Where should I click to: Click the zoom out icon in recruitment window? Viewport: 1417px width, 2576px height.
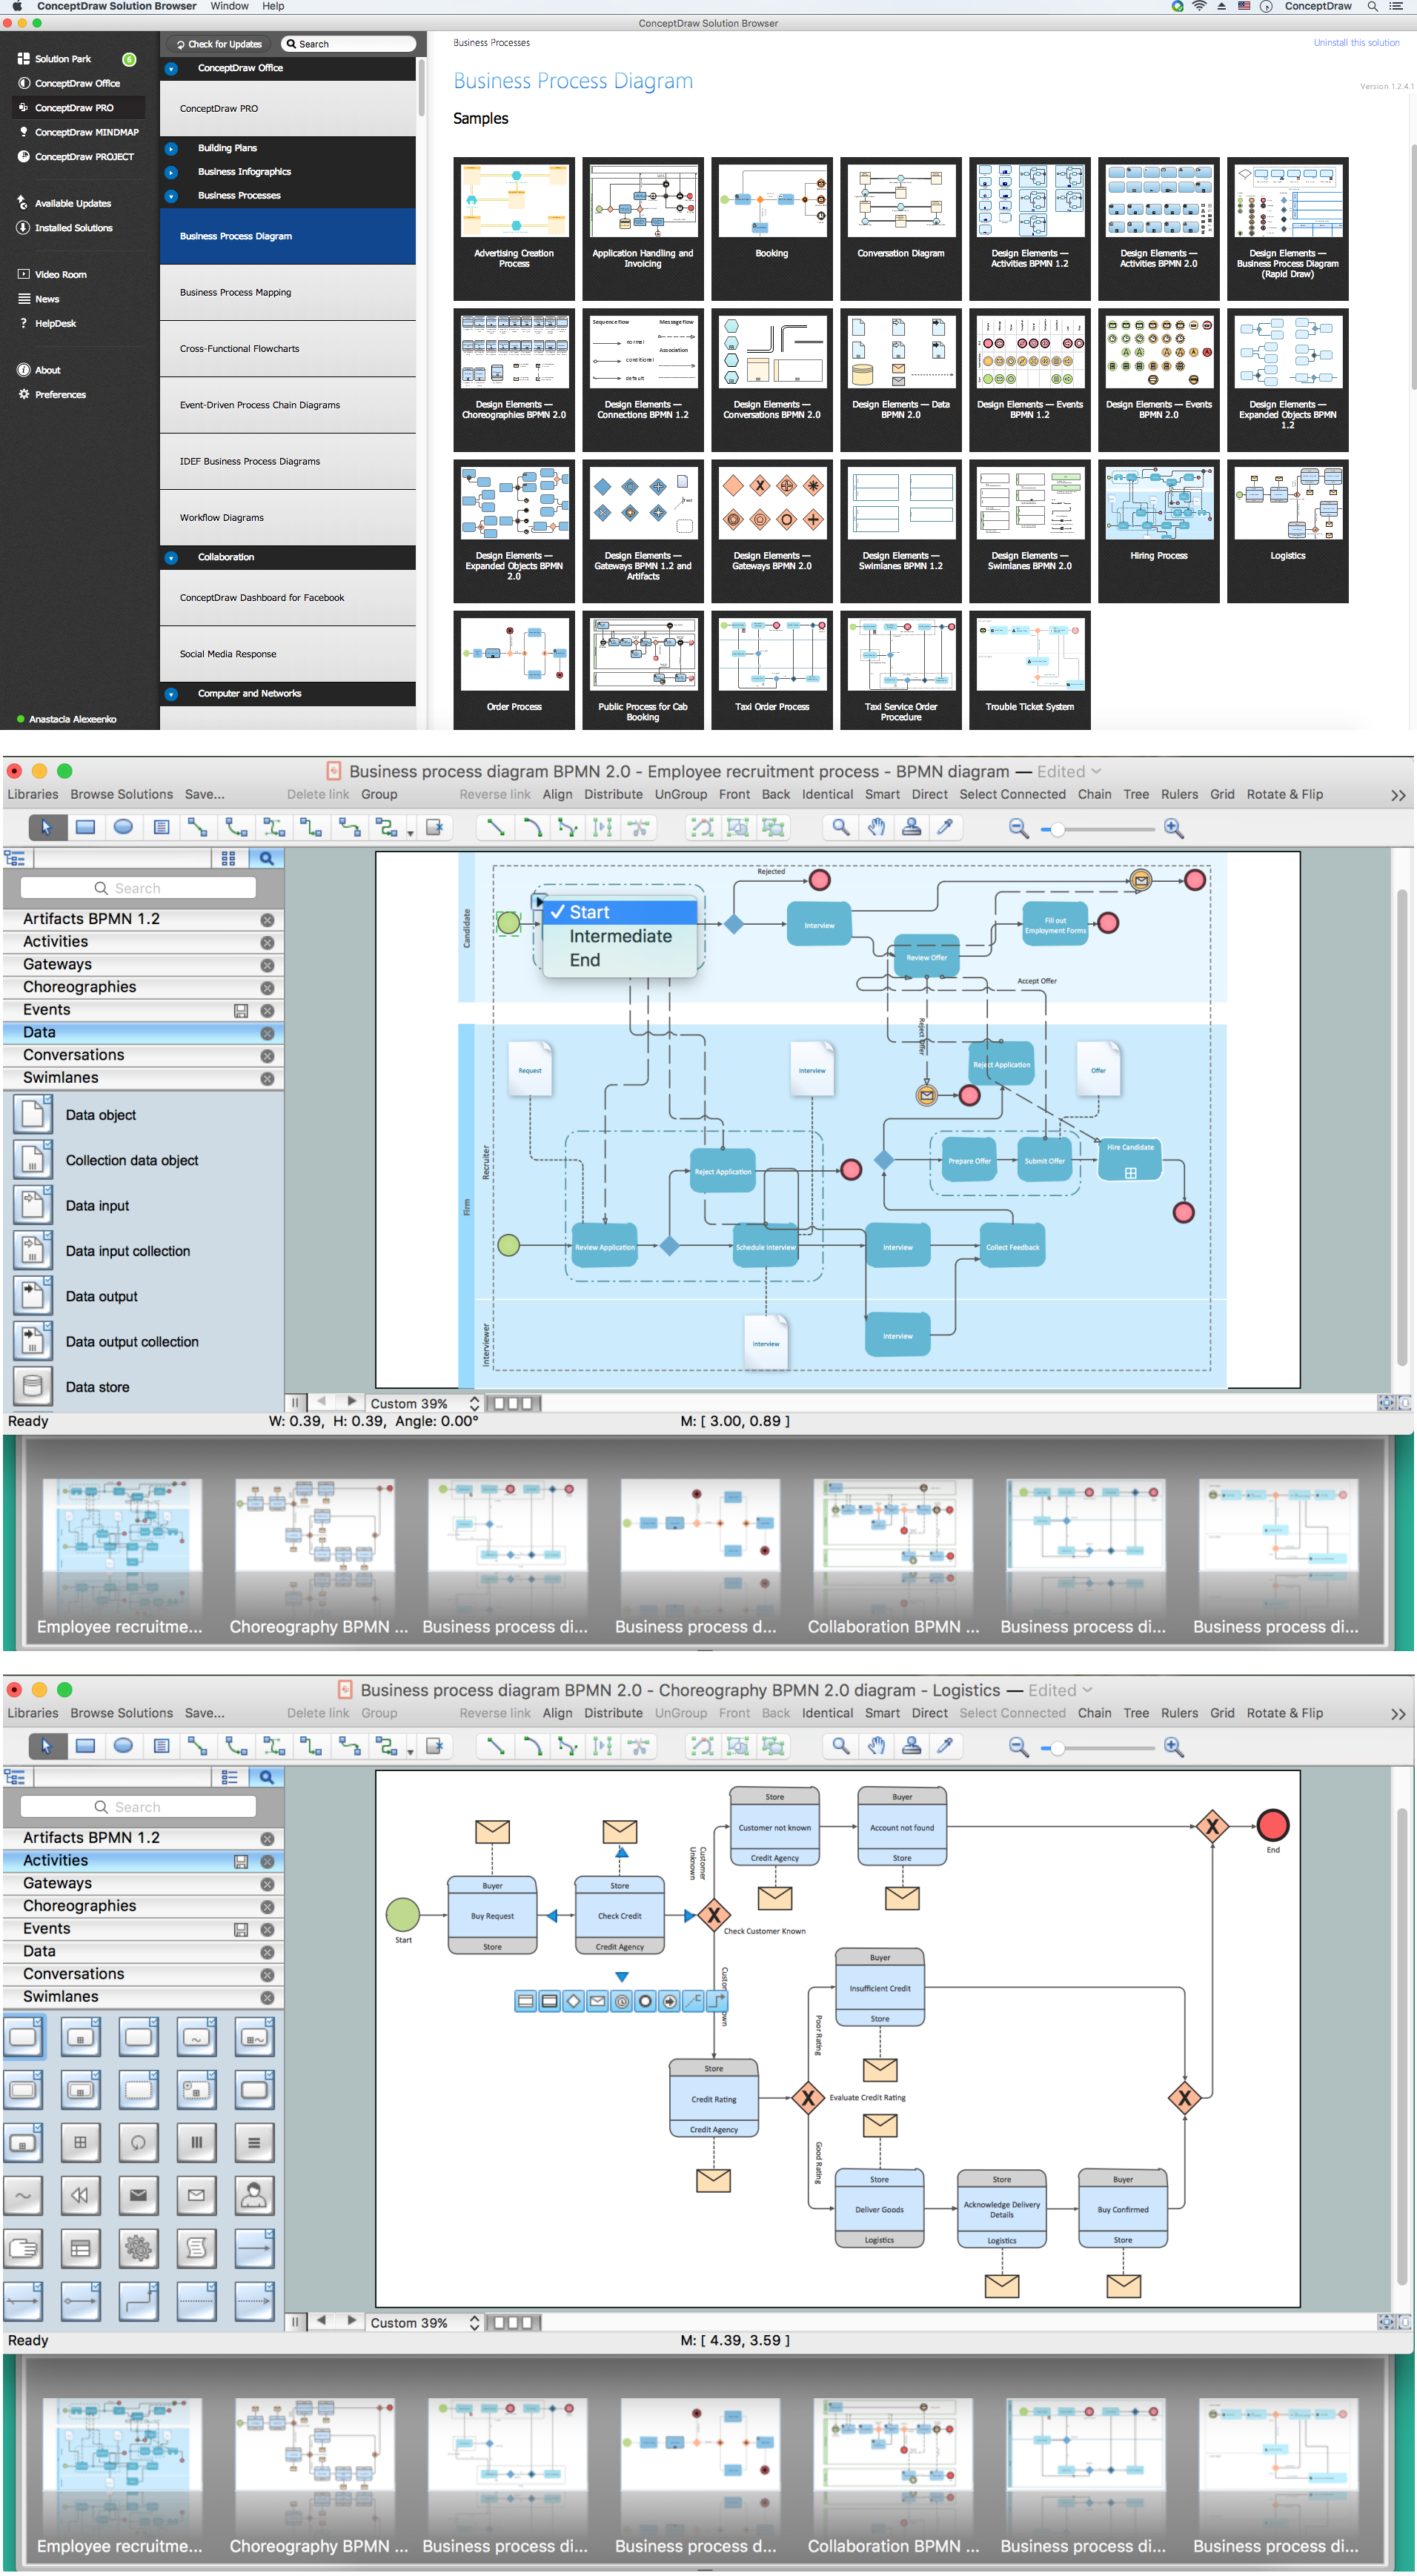(1018, 828)
